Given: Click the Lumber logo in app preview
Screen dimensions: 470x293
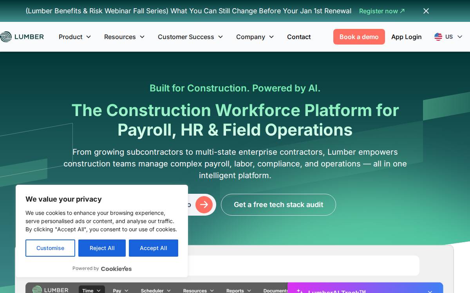Looking at the screenshot, I should tap(50, 290).
